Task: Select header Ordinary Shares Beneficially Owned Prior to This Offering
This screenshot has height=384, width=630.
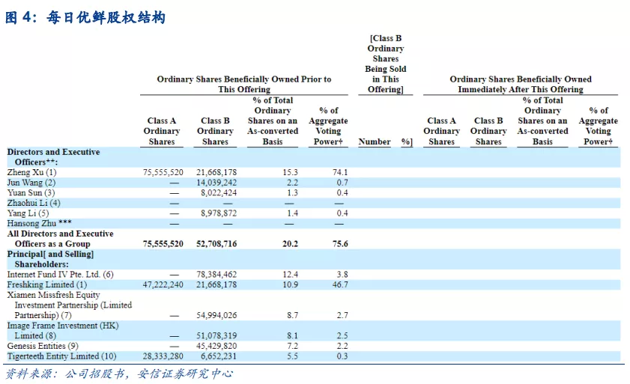Action: 244,85
